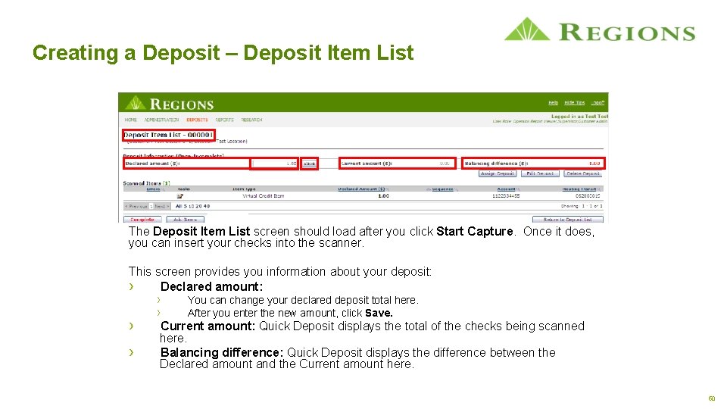Sort by Declared Amount ($) column header
Image resolution: width=727 pixels, height=409 pixels.
coord(362,189)
